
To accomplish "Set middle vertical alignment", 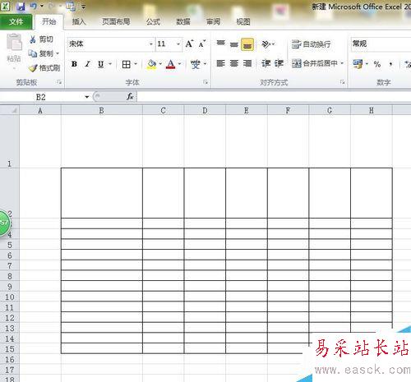I will click(233, 44).
